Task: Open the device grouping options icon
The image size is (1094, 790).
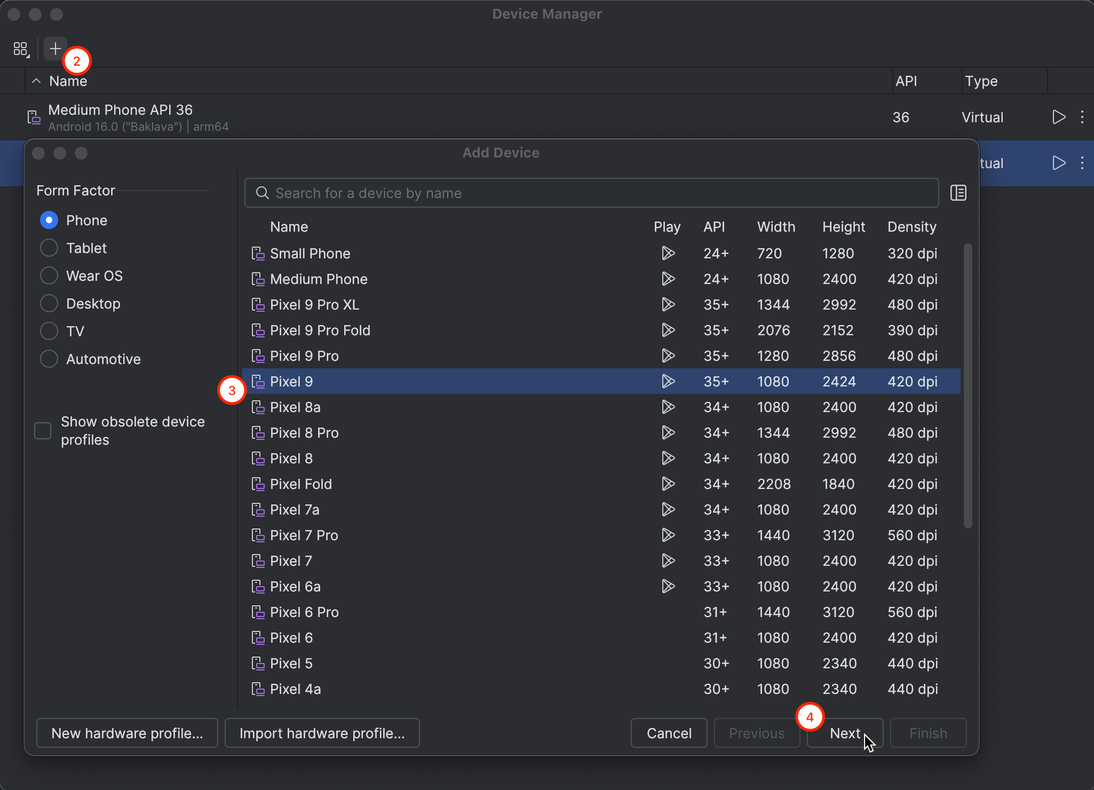Action: point(21,49)
